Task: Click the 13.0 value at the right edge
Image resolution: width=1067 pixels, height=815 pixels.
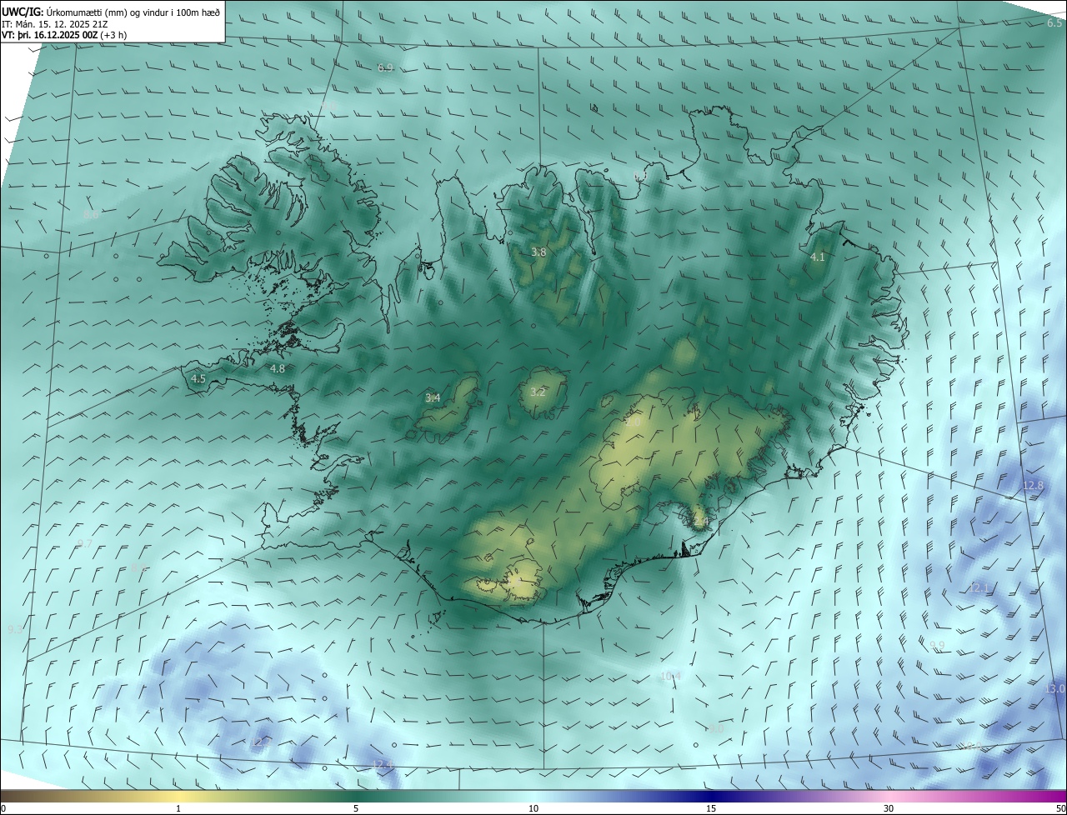Action: coord(1054,689)
